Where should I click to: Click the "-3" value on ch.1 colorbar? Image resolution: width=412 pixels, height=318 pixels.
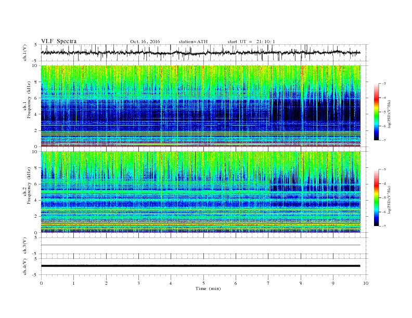coord(383,84)
